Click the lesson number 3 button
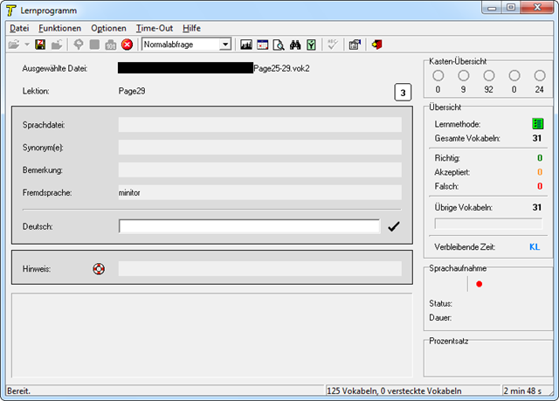Image resolution: width=559 pixels, height=401 pixels. point(403,93)
